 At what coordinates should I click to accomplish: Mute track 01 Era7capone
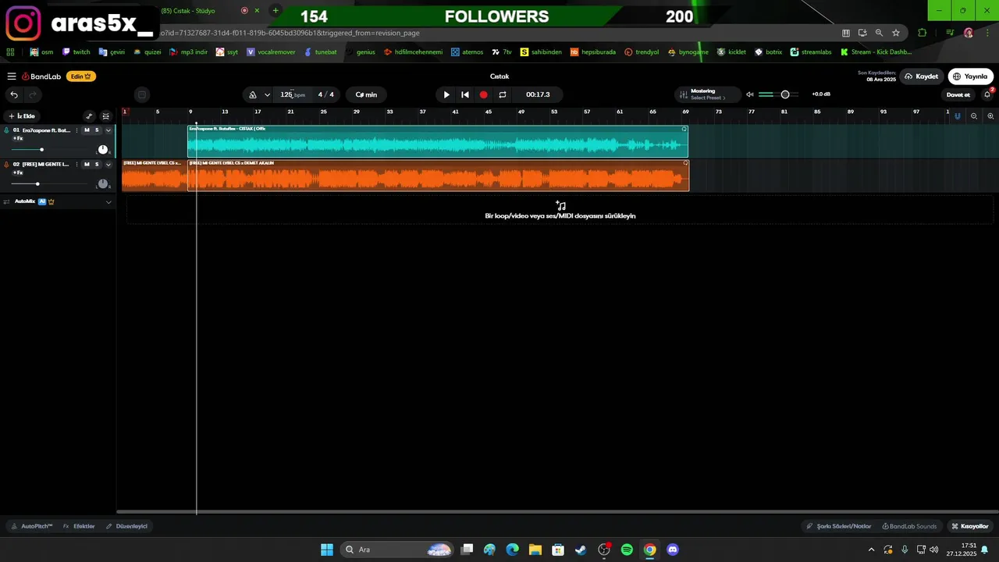[x=87, y=130]
